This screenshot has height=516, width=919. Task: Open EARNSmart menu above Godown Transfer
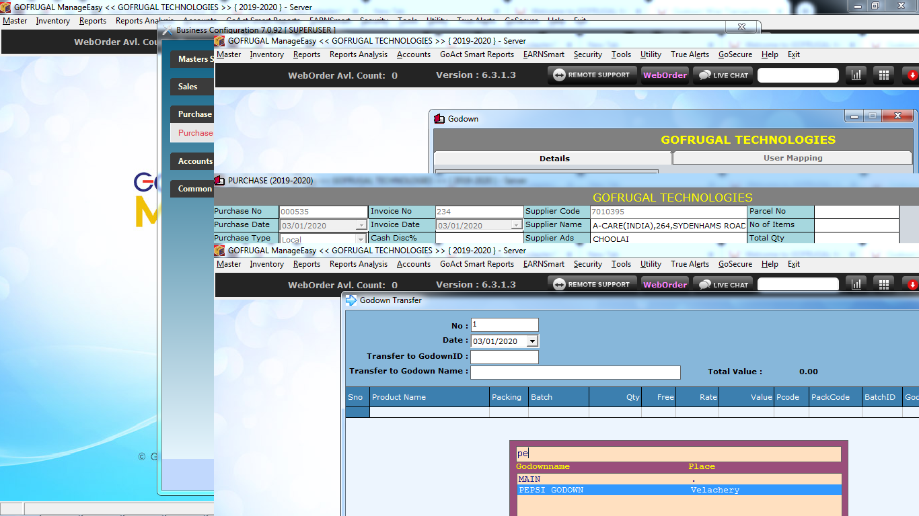point(544,264)
